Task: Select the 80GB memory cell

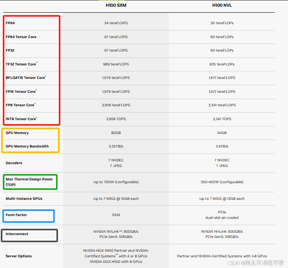Action: pos(116,133)
